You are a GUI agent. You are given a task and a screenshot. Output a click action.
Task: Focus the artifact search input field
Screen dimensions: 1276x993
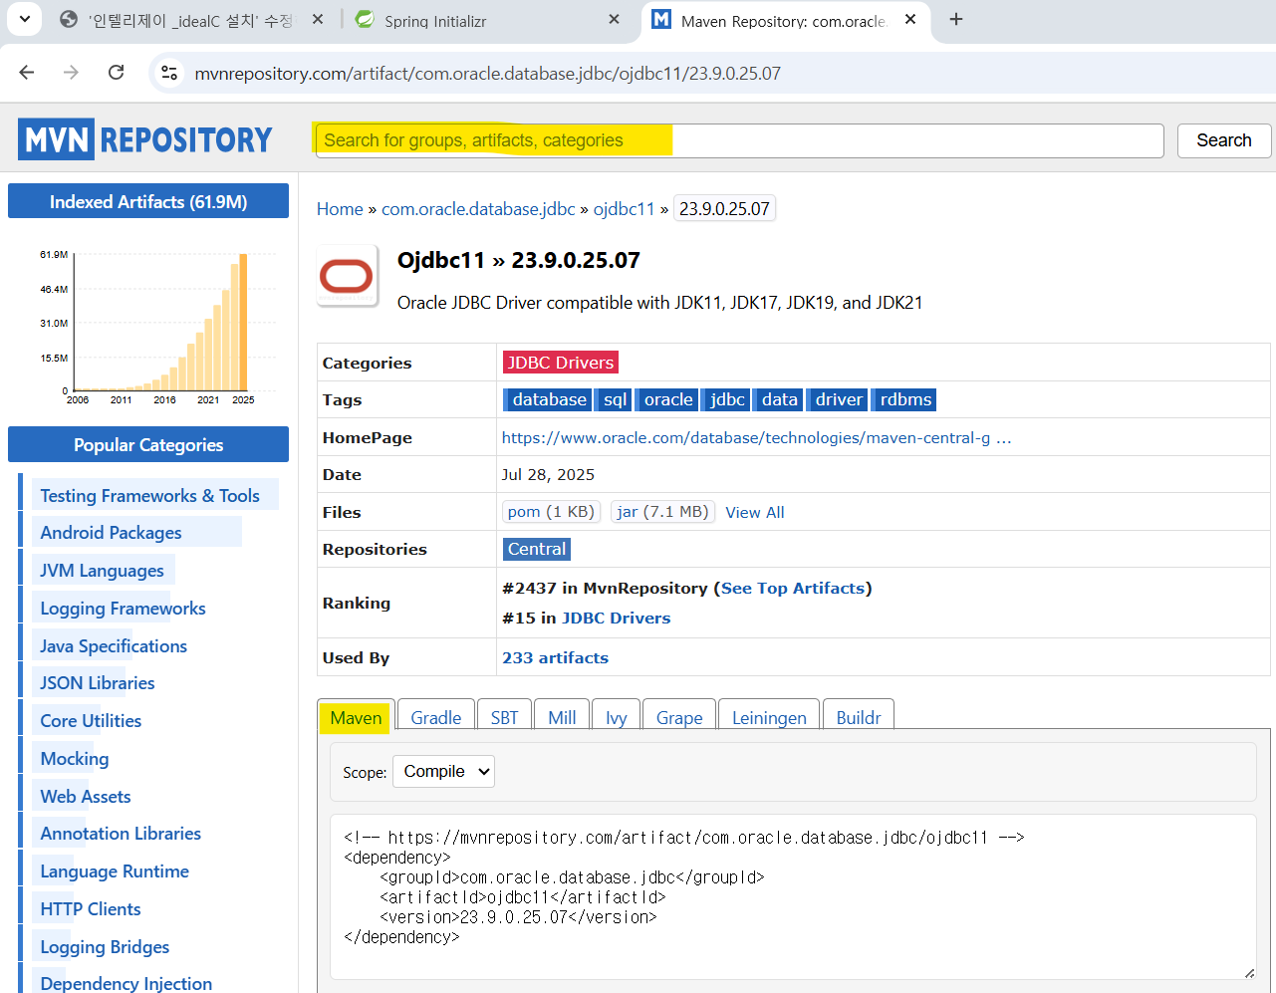pos(739,140)
